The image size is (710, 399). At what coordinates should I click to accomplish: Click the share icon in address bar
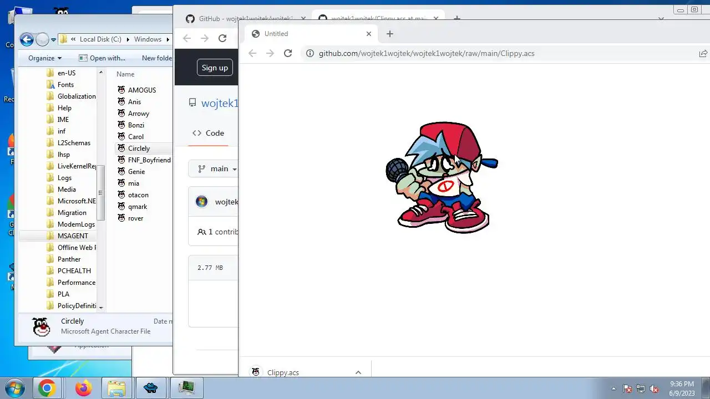[x=703, y=53]
